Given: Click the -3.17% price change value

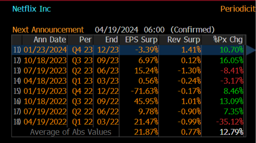Looking at the screenshot, I should pyautogui.click(x=232, y=81).
